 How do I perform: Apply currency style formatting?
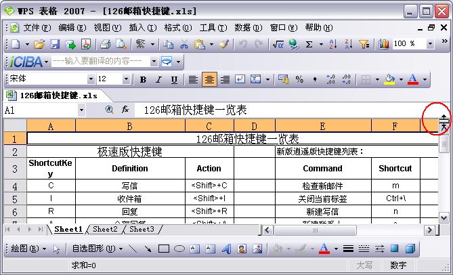[x=284, y=79]
